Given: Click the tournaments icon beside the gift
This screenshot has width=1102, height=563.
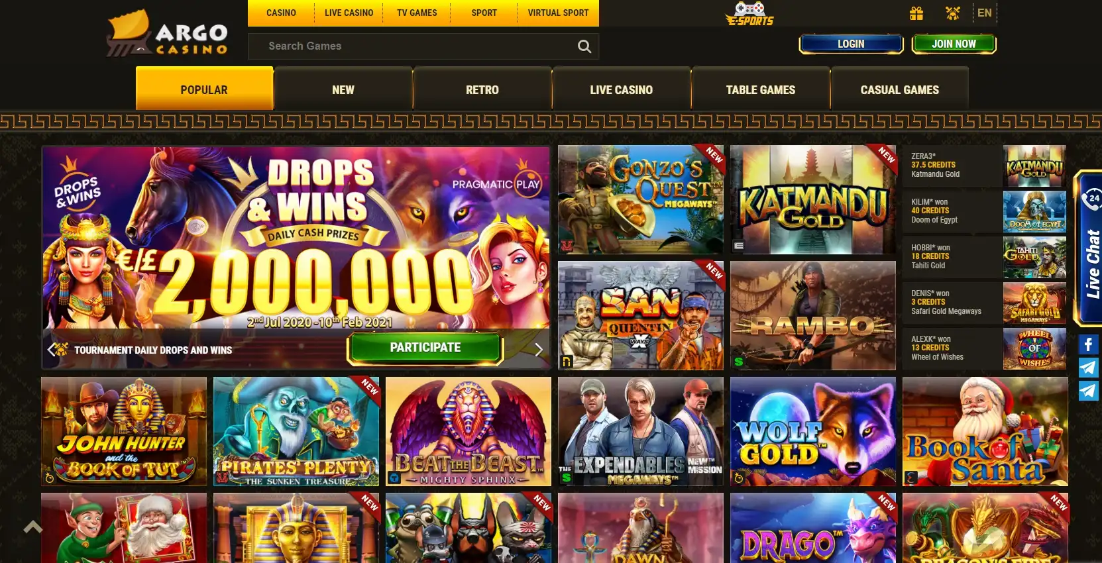Looking at the screenshot, I should point(952,13).
